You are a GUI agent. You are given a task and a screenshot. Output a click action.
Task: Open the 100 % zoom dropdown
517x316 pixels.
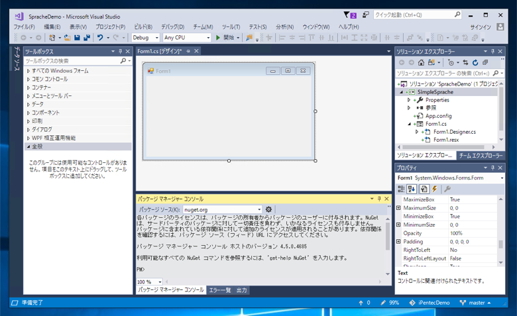click(160, 282)
